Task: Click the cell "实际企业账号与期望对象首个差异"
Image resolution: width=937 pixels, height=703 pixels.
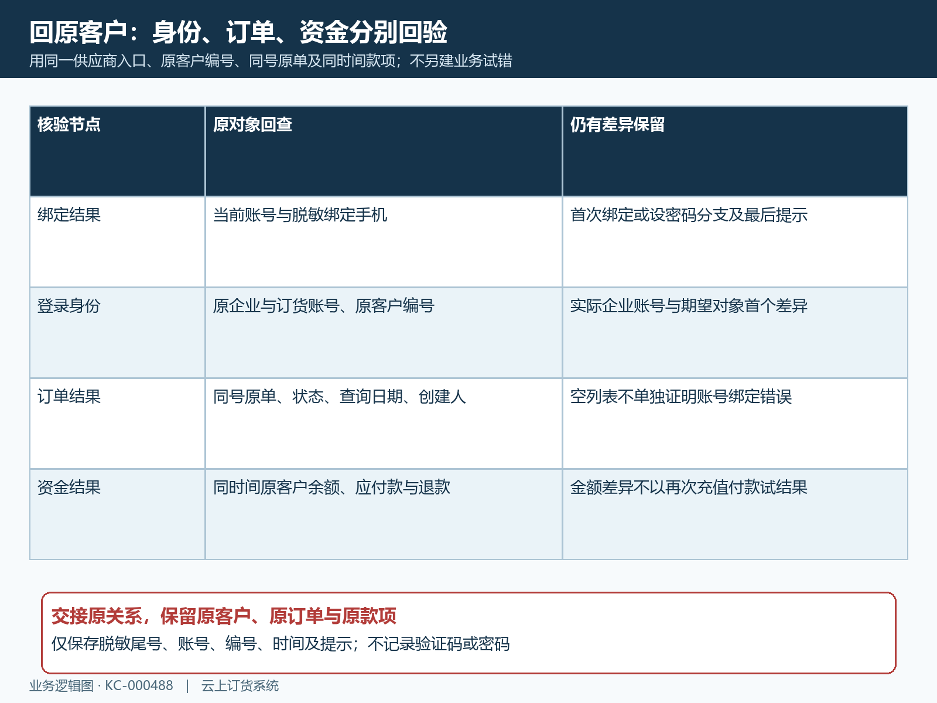Action: coord(735,333)
